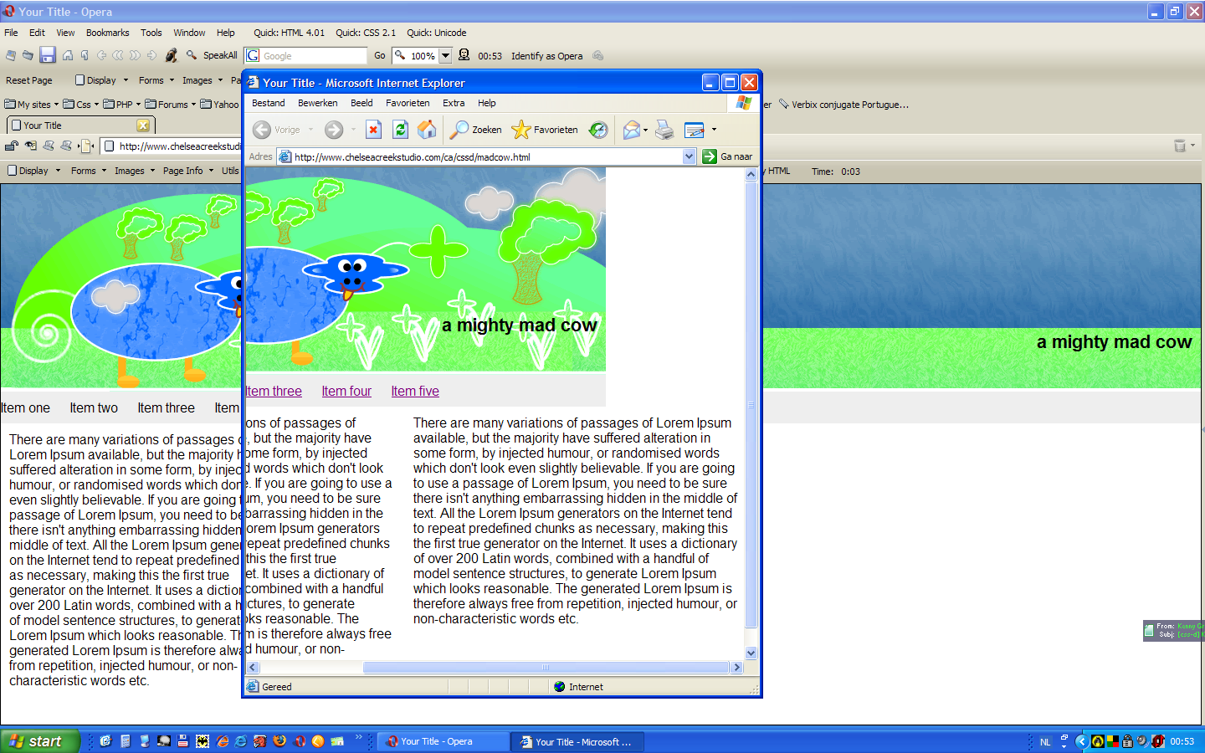The width and height of the screenshot is (1205, 753).
Task: Click the Opera Google search field
Action: [314, 56]
